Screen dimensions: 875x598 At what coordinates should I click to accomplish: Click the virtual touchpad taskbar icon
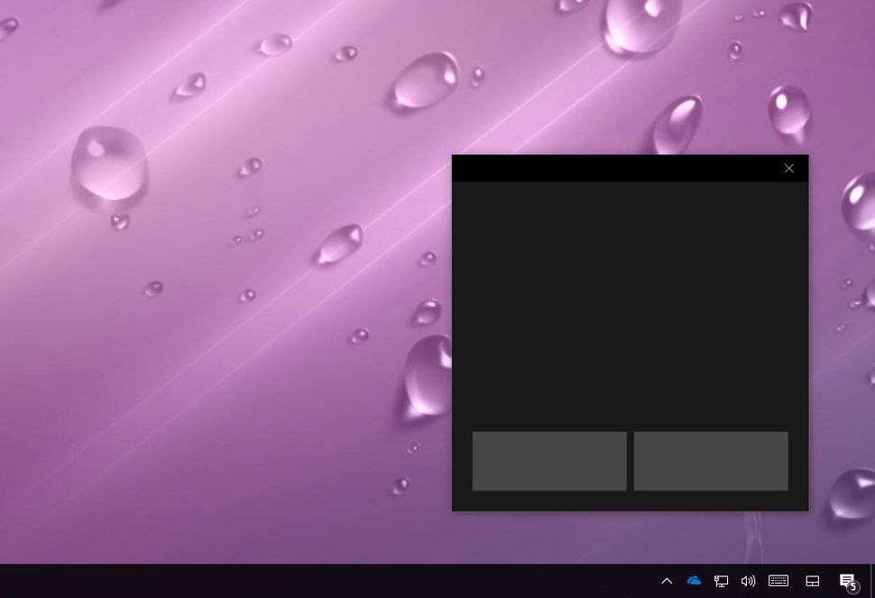click(x=812, y=581)
